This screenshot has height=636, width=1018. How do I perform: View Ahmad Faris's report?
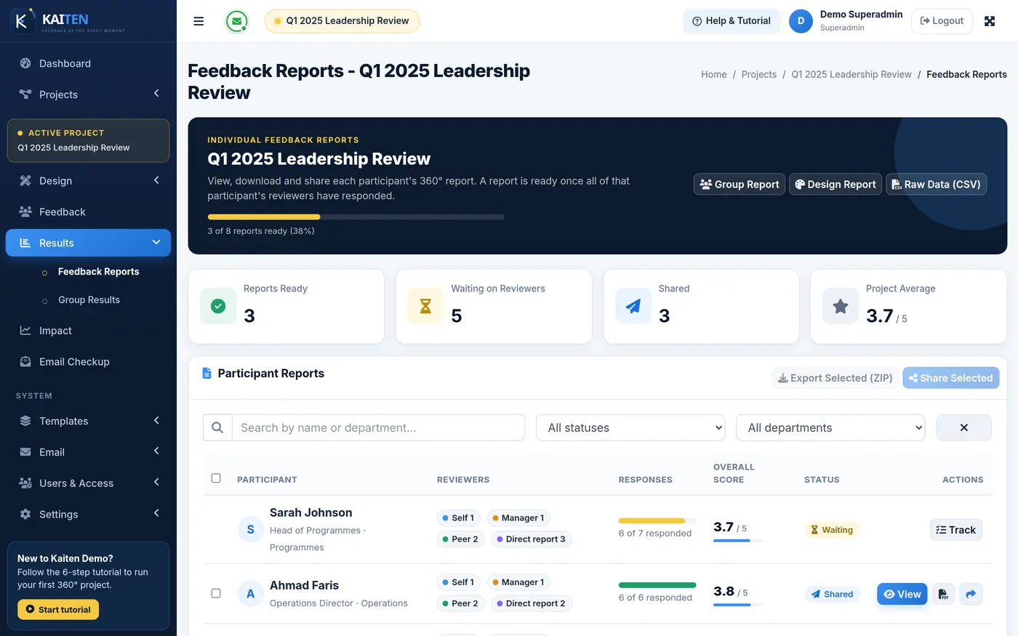tap(902, 594)
